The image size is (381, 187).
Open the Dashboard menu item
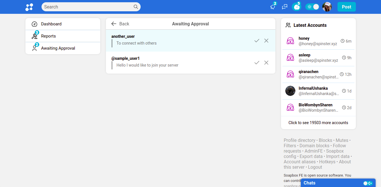coord(51,24)
